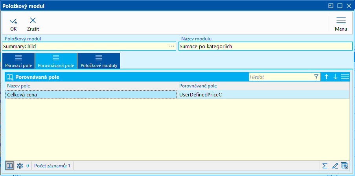This screenshot has height=176, width=355.
Task: Select the UserDefinedPriceC cell
Action: pos(263,95)
